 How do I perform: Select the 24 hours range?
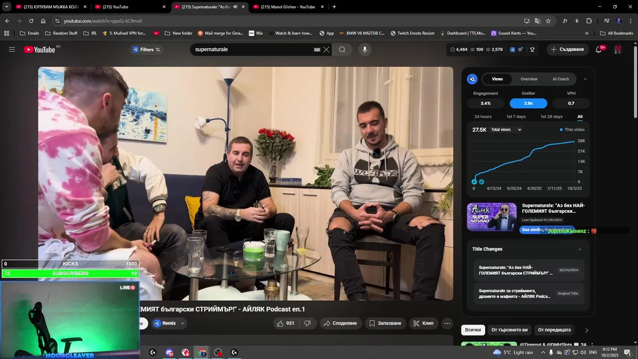pyautogui.click(x=483, y=117)
